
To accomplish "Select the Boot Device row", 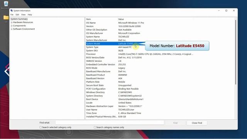I will pos(160,99).
